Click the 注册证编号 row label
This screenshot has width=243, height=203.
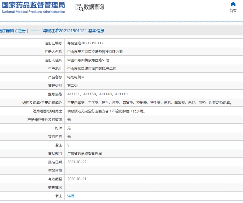tap(53, 43)
